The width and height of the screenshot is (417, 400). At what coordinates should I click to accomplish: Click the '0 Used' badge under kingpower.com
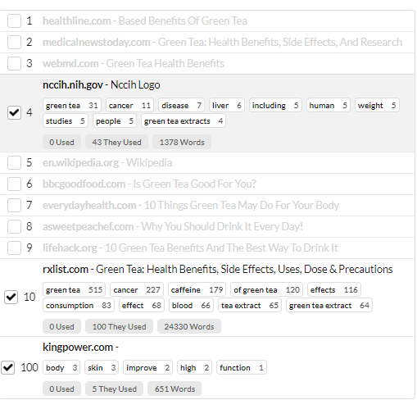[61, 389]
